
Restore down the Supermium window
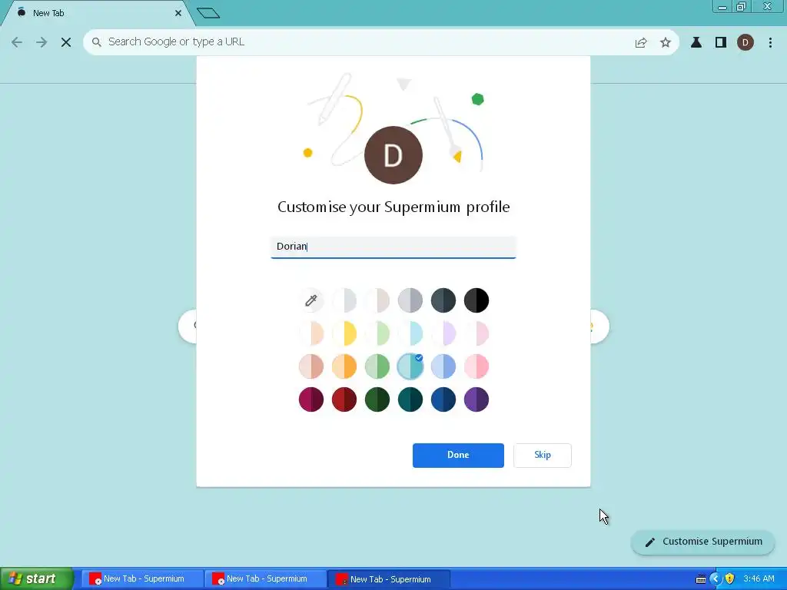pyautogui.click(x=741, y=6)
